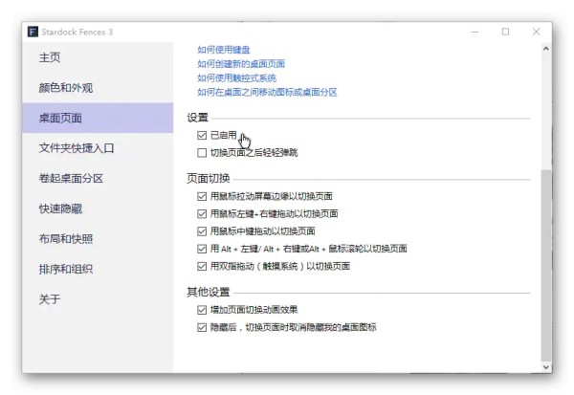574x395 pixels.
Task: Toggle 用鼠标中键拖动以切换页面 checkbox
Action: (202, 231)
